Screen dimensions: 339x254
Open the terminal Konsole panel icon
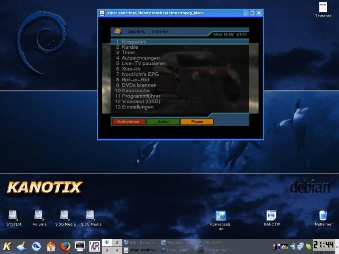[80, 246]
